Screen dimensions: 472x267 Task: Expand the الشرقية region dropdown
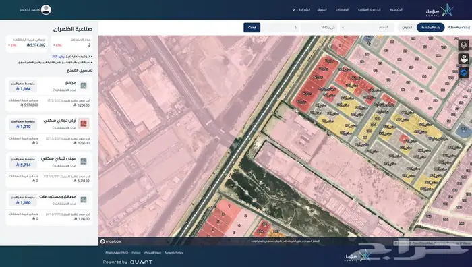pyautogui.click(x=301, y=10)
